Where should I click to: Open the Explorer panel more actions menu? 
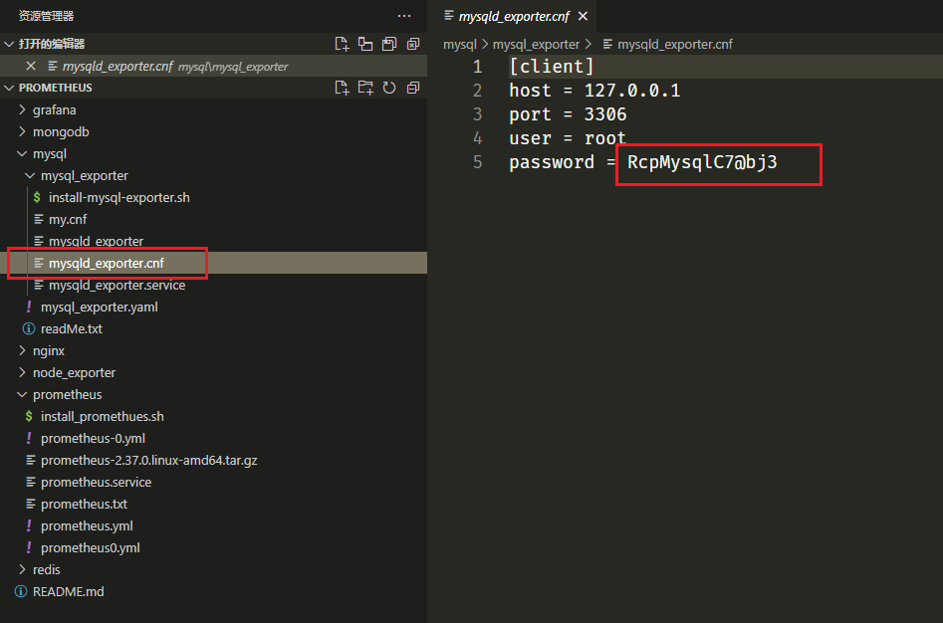click(x=403, y=16)
